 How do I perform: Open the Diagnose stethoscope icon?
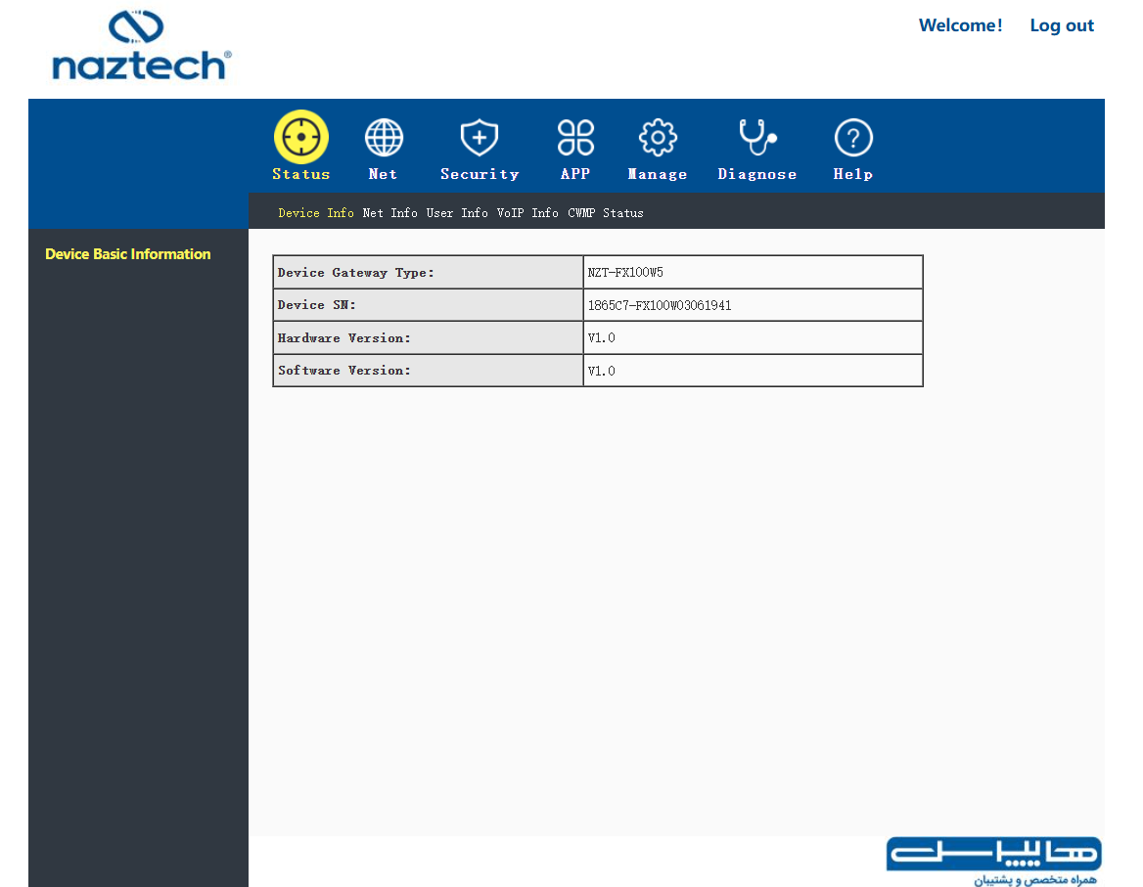tap(757, 138)
